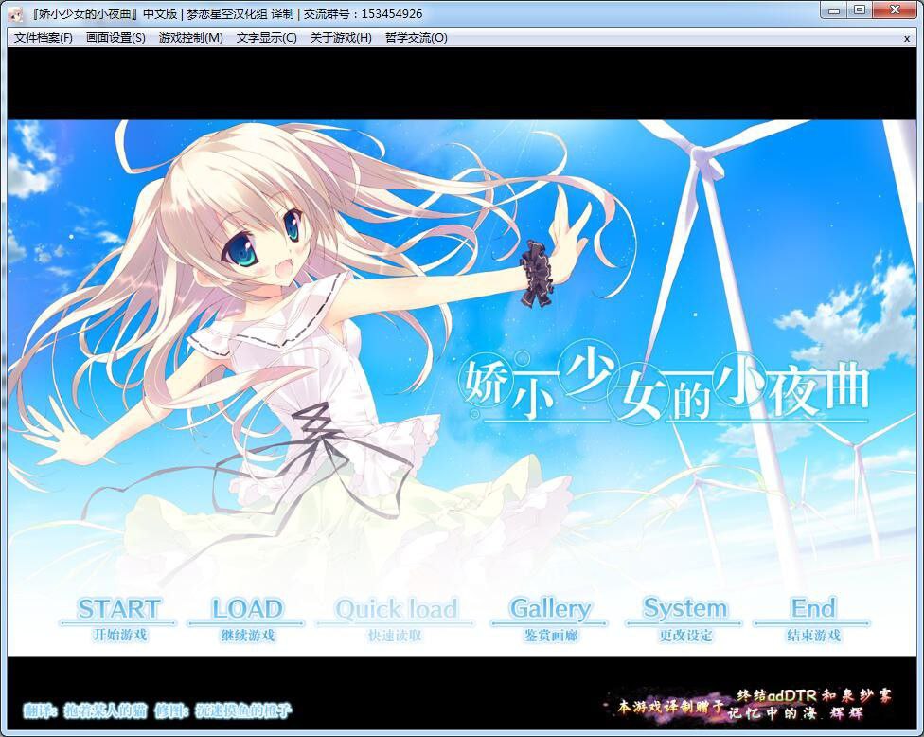Quit via End 结束游戏
Image resolution: width=924 pixels, height=737 pixels.
812,615
